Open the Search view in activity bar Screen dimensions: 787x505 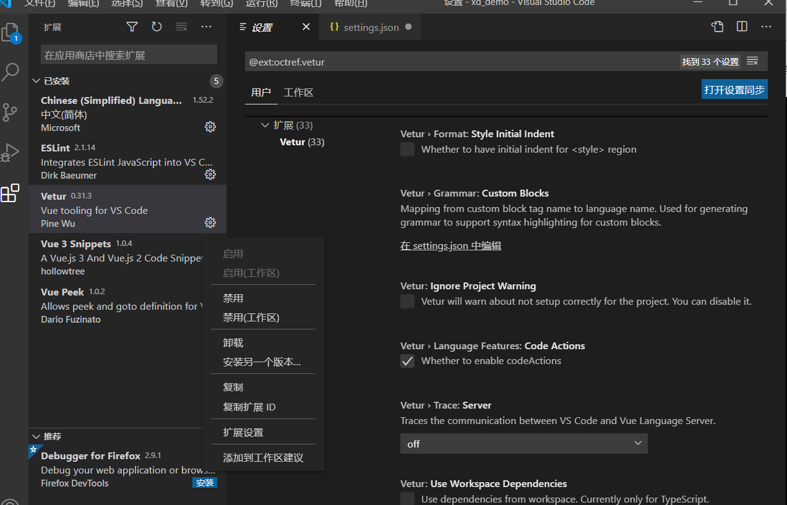[11, 72]
